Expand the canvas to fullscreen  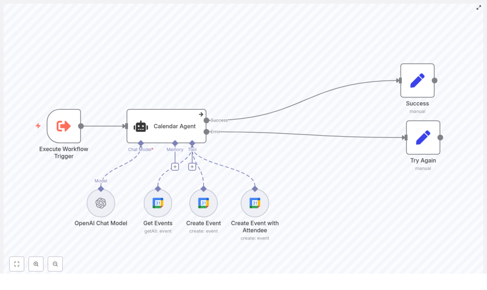[x=478, y=8]
